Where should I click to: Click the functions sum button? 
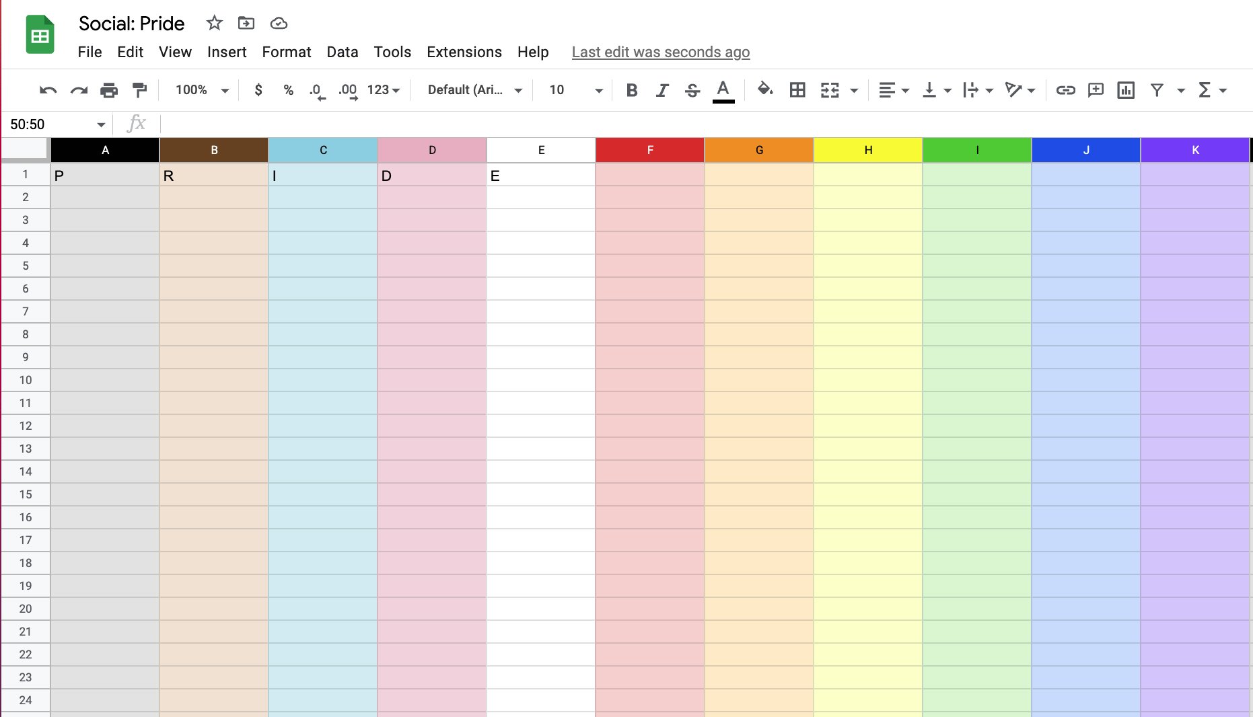(x=1207, y=89)
